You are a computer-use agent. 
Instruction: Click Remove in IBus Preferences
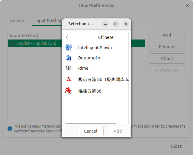pyautogui.click(x=167, y=47)
